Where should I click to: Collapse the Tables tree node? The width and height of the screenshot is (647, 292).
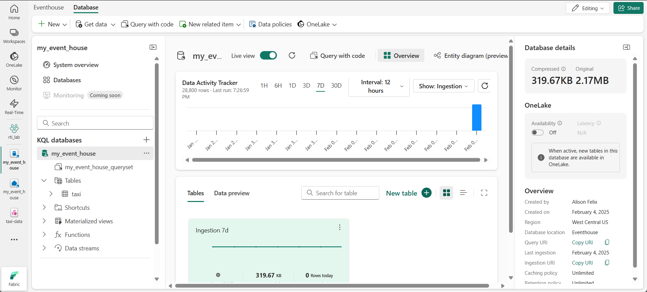pyautogui.click(x=44, y=180)
